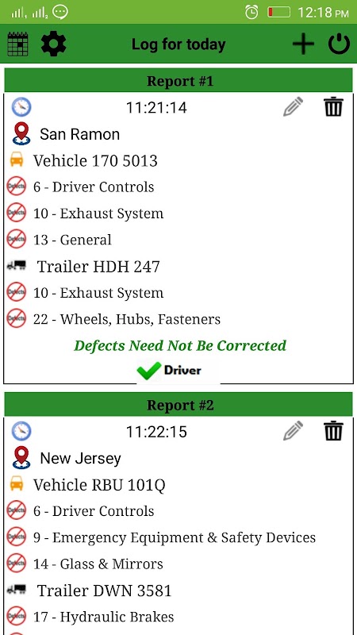Tap car icon for Vehicle 170 5013
This screenshot has width=357, height=635.
coord(17,160)
